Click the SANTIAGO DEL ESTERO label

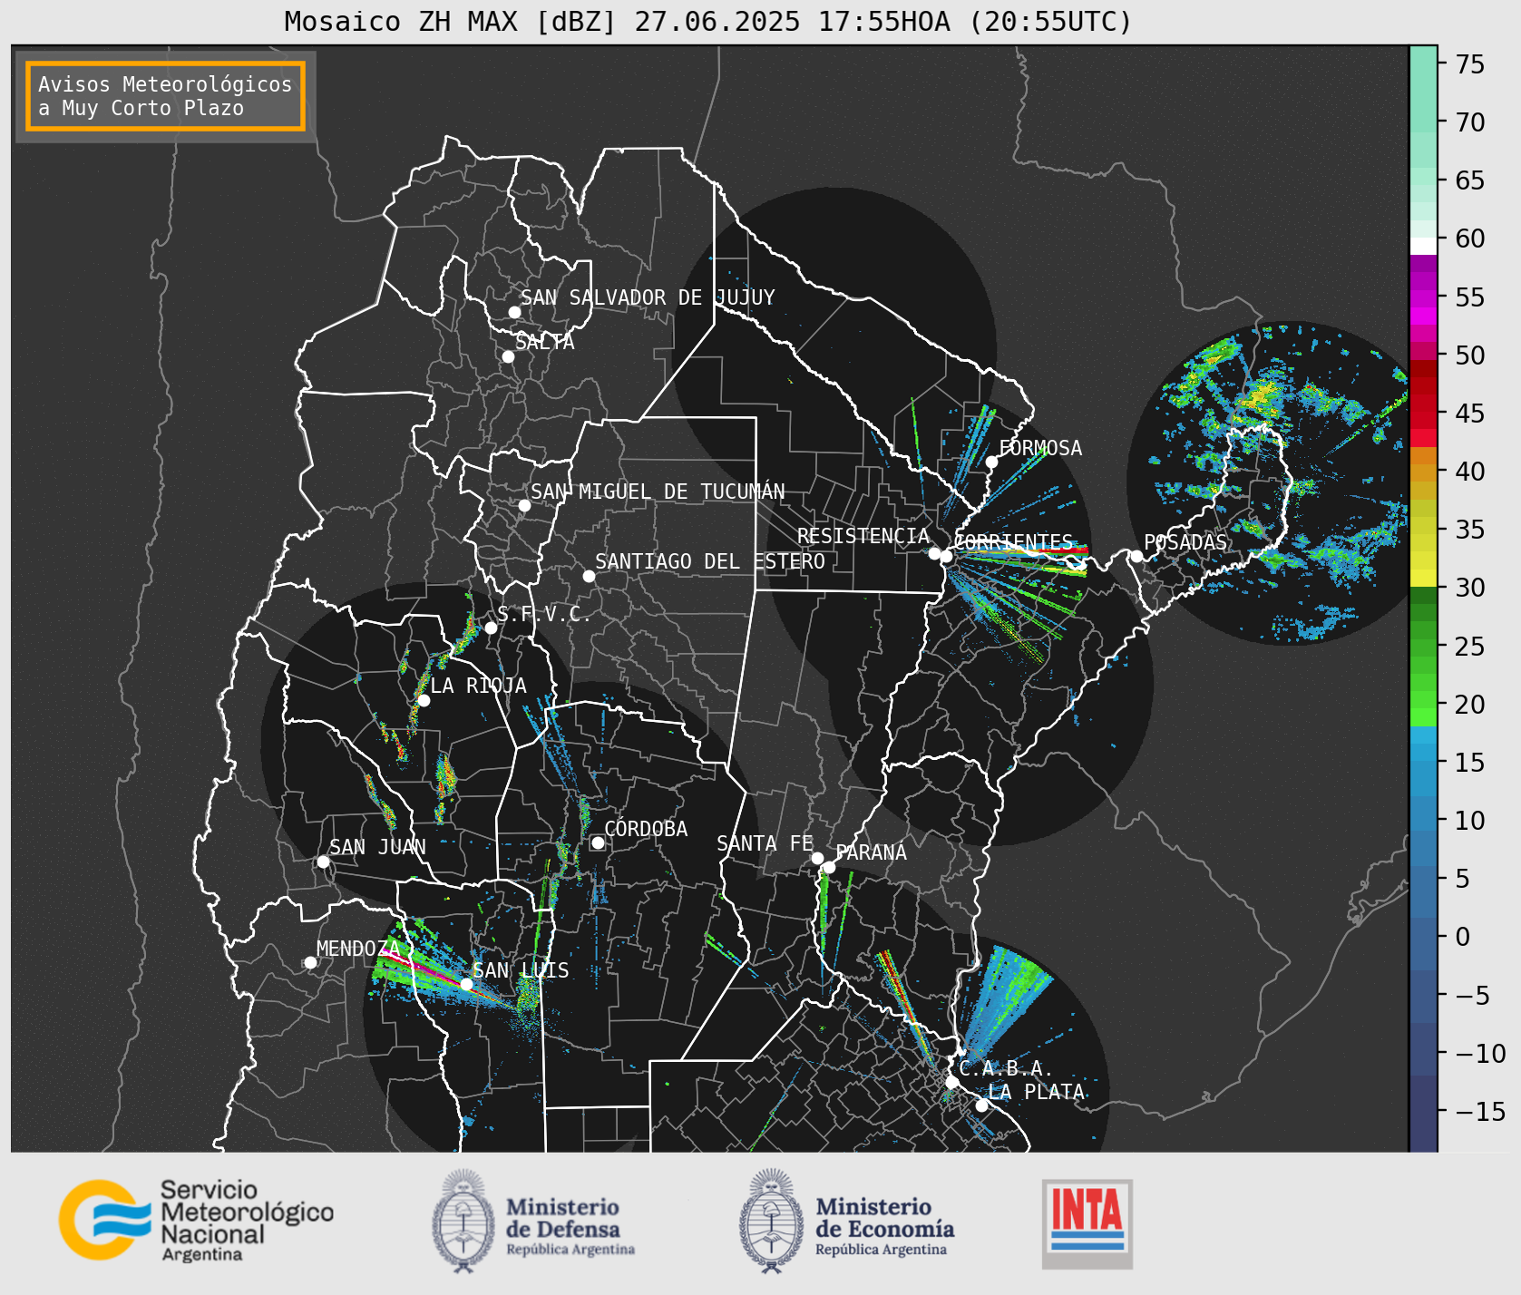[710, 561]
